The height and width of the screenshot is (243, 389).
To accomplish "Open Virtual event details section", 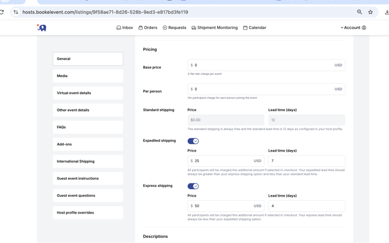I will [88, 93].
